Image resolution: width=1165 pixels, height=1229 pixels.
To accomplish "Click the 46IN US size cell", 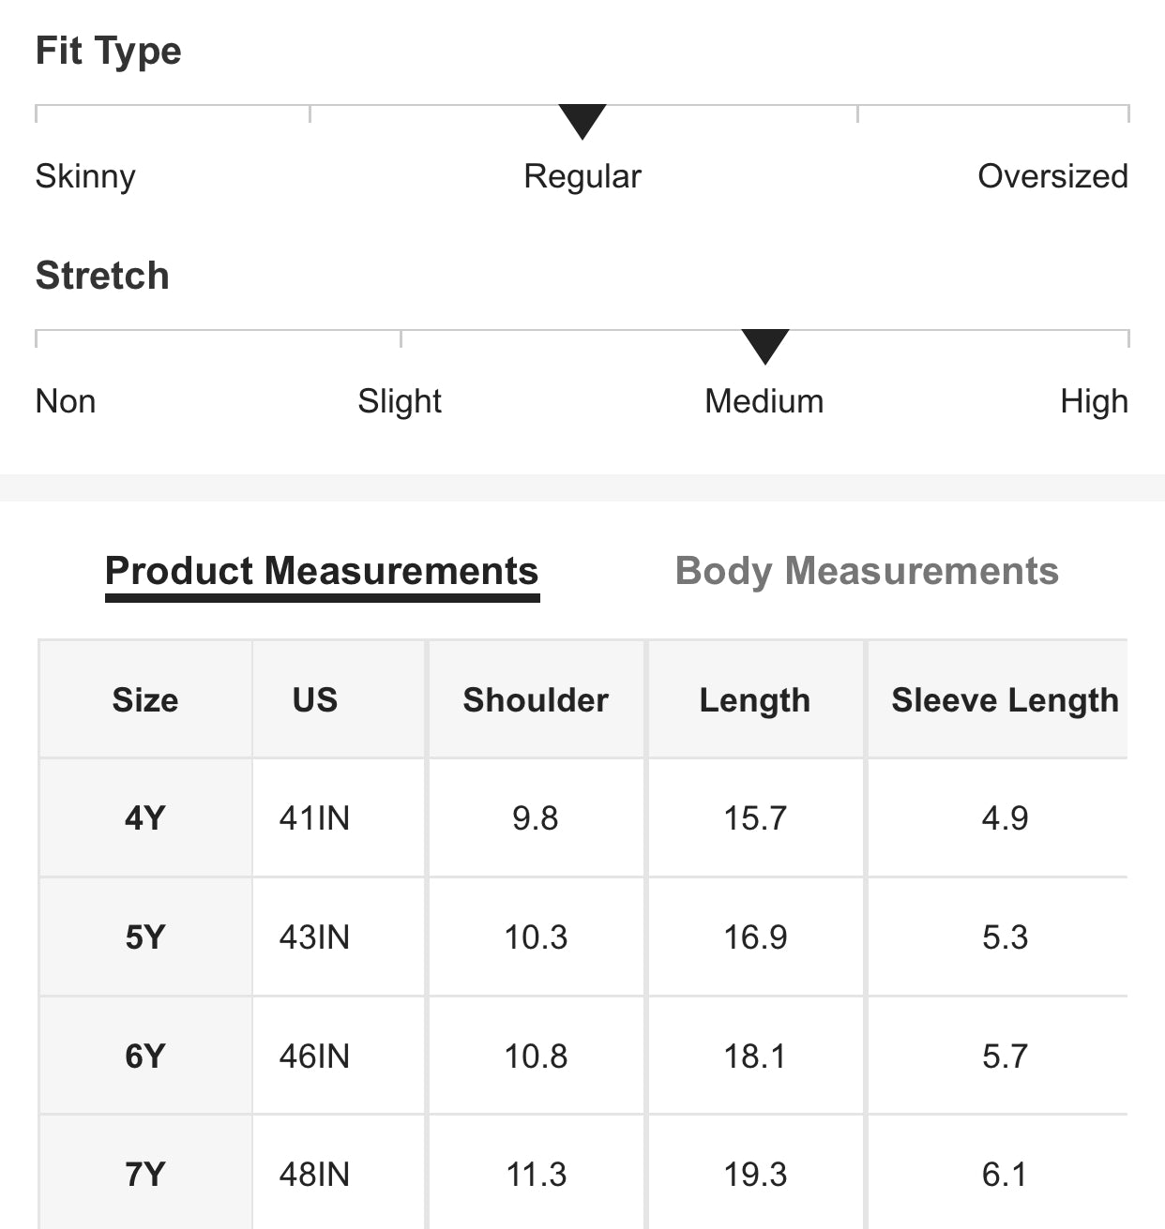I will click(315, 1057).
